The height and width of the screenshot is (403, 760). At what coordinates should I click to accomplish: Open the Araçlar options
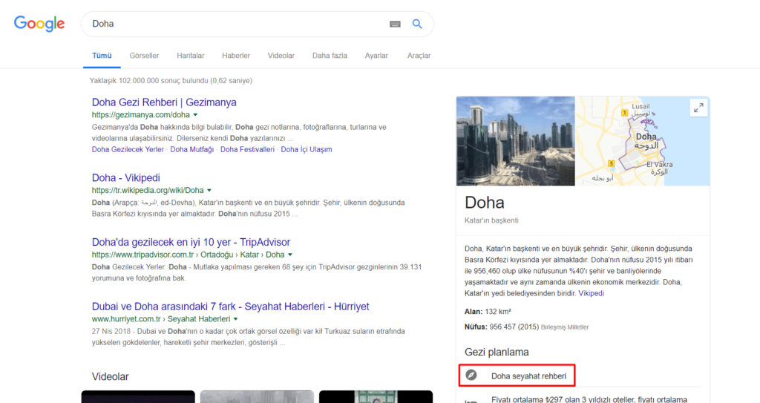(419, 56)
